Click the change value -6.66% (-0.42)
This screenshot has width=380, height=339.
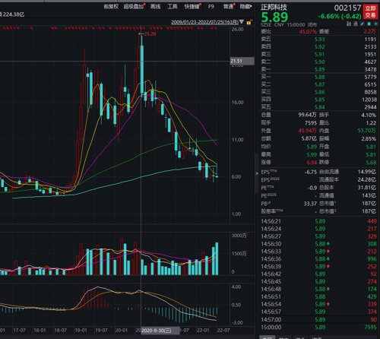click(x=340, y=16)
